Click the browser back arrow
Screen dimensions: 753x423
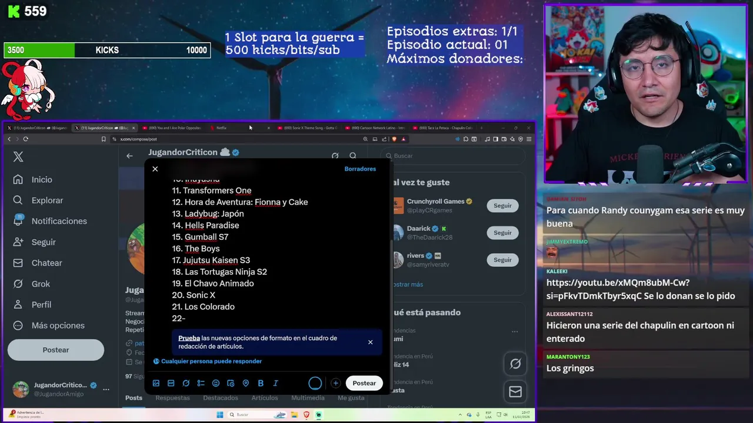9,139
